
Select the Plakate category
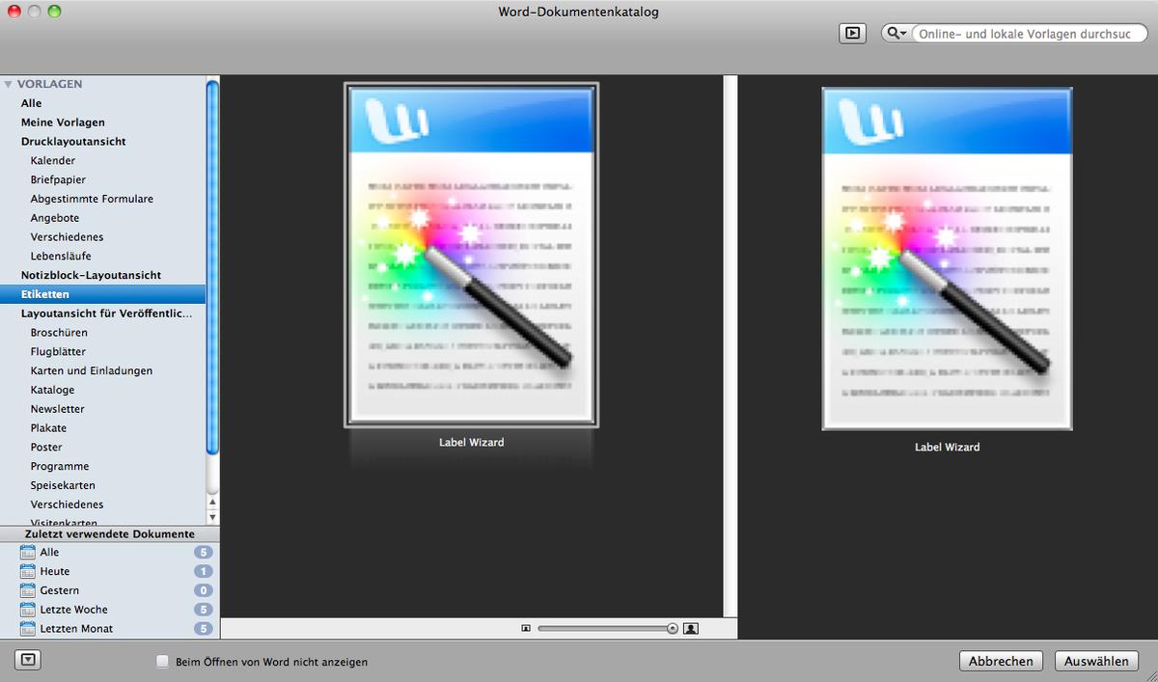click(x=48, y=428)
